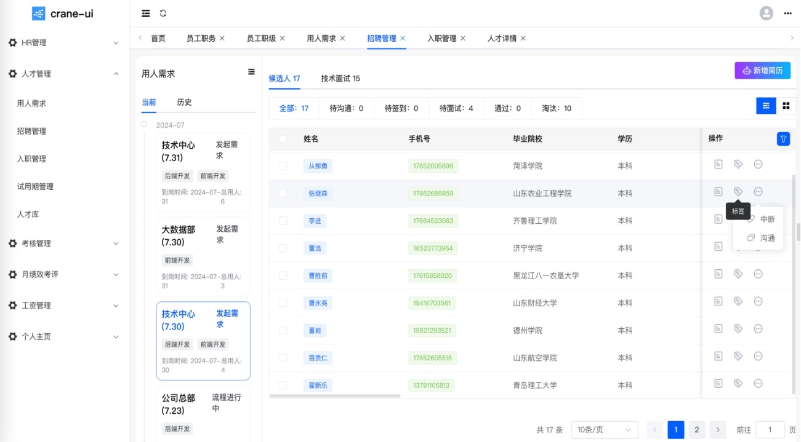Tick the checkbox beside 曹永亮
This screenshot has width=801, height=442.
(283, 303)
